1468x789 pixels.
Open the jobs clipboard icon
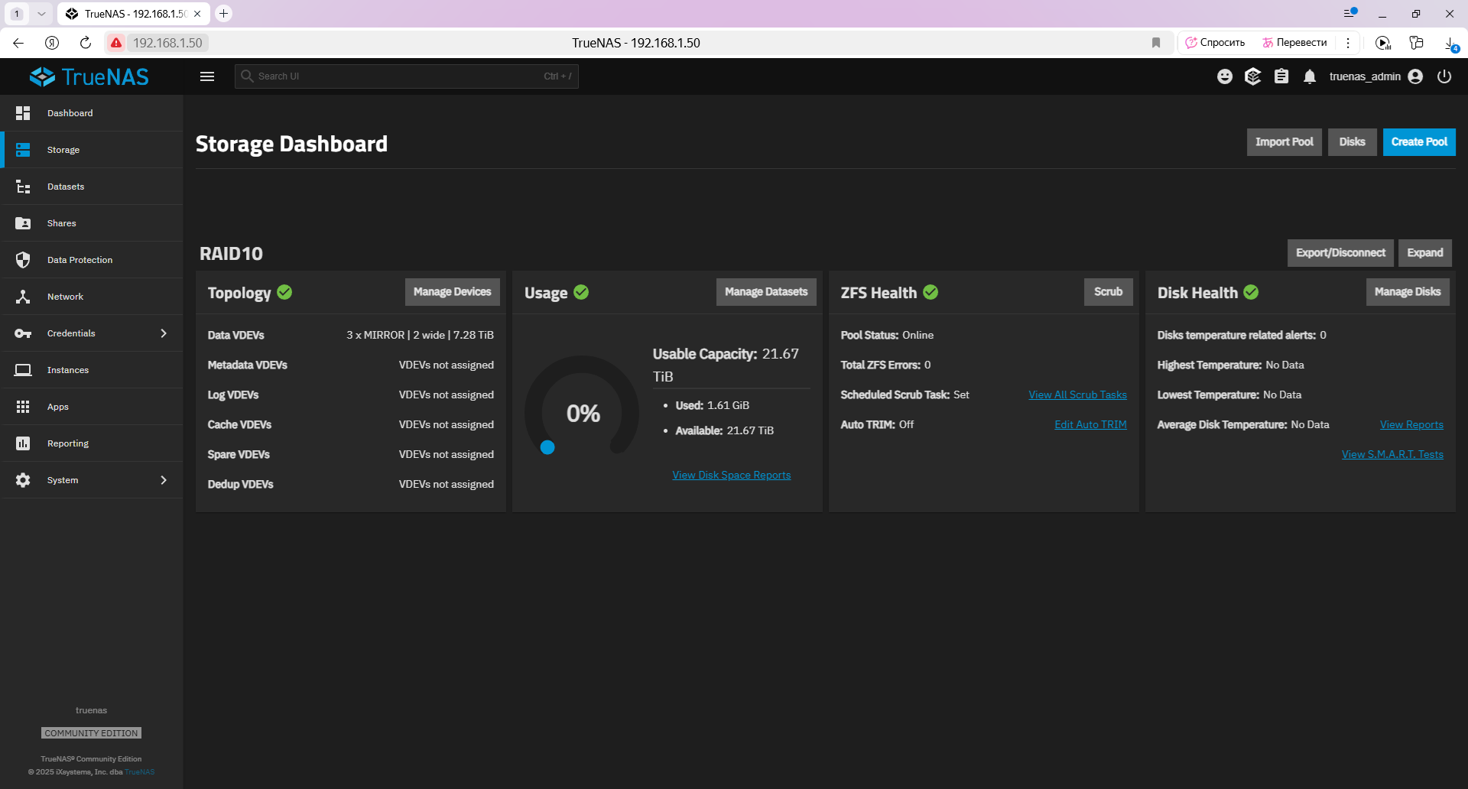pyautogui.click(x=1281, y=76)
